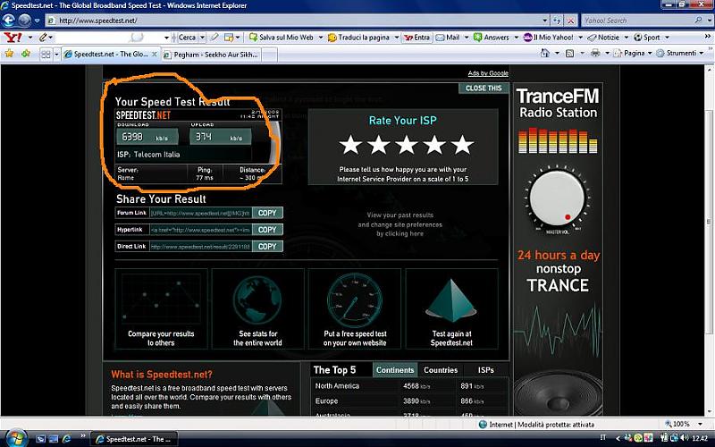Open Internet Explorer from quick launch
The width and height of the screenshot is (715, 447).
67,439
